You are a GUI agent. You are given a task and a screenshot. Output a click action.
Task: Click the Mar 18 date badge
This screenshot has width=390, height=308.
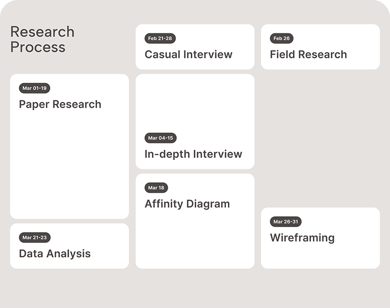click(x=156, y=188)
